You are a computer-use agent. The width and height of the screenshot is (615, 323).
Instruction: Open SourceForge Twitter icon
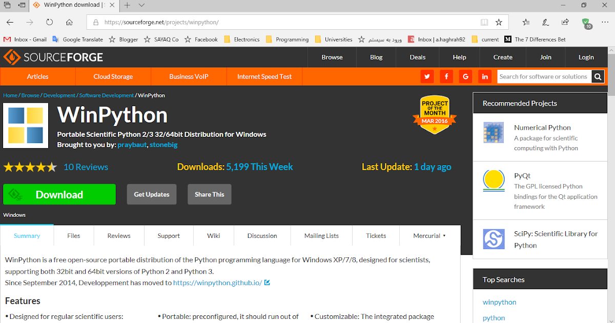(427, 76)
